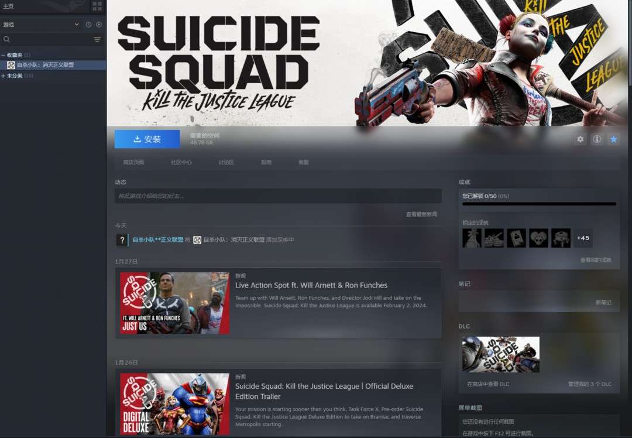
Task: Click the 查看最新新闻 link
Action: coord(421,214)
